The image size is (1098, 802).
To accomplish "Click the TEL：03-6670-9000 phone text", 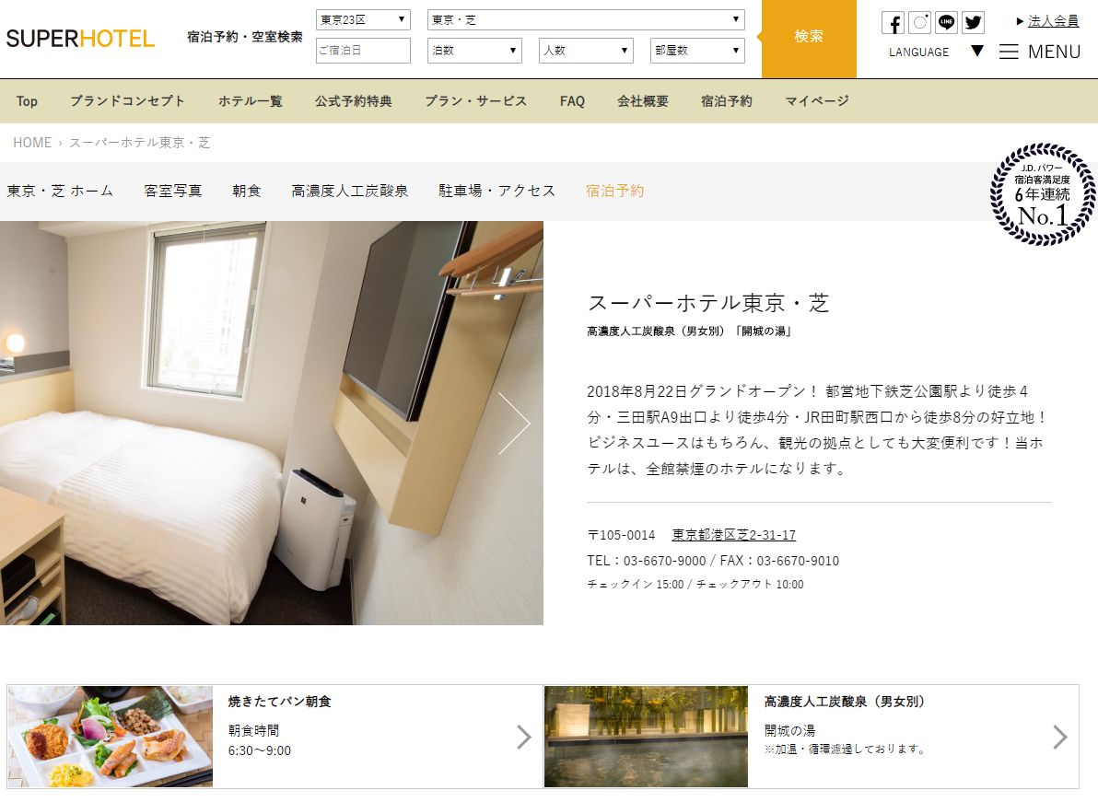I will pyautogui.click(x=647, y=561).
